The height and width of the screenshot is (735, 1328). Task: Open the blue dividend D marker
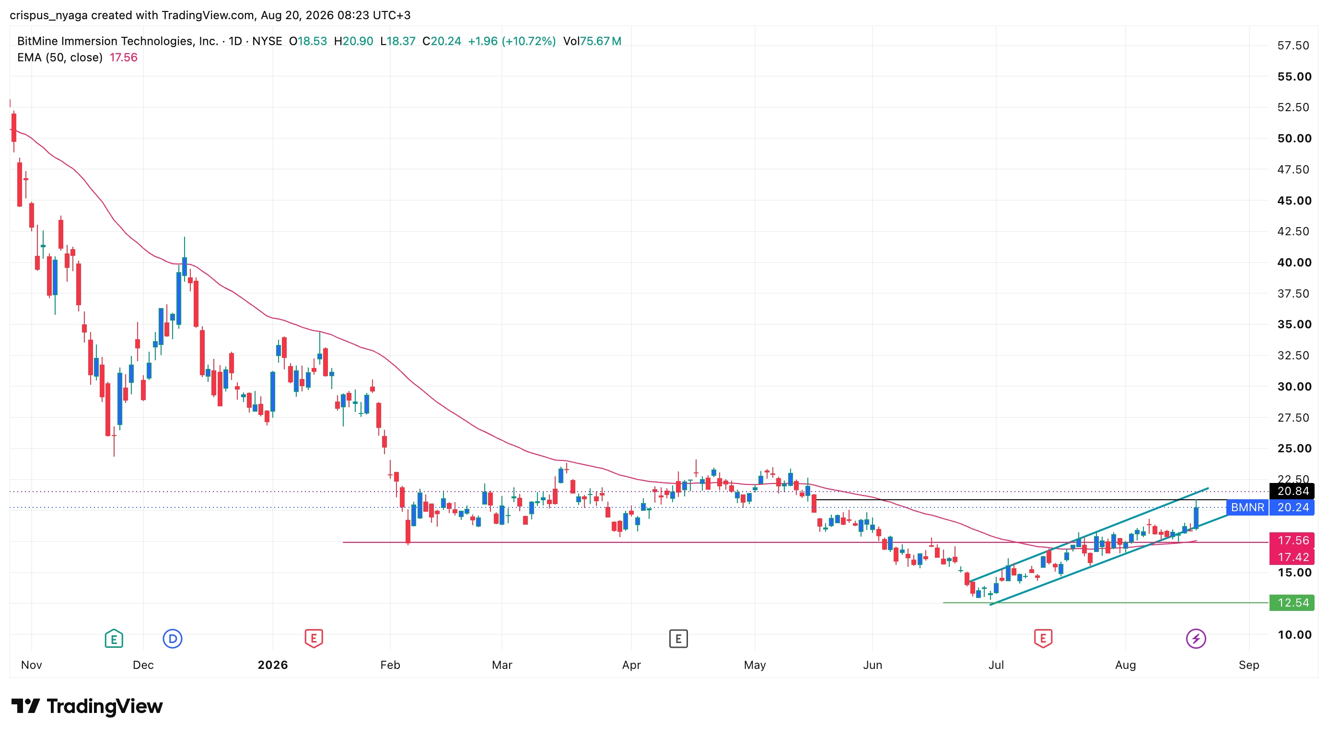(x=172, y=639)
